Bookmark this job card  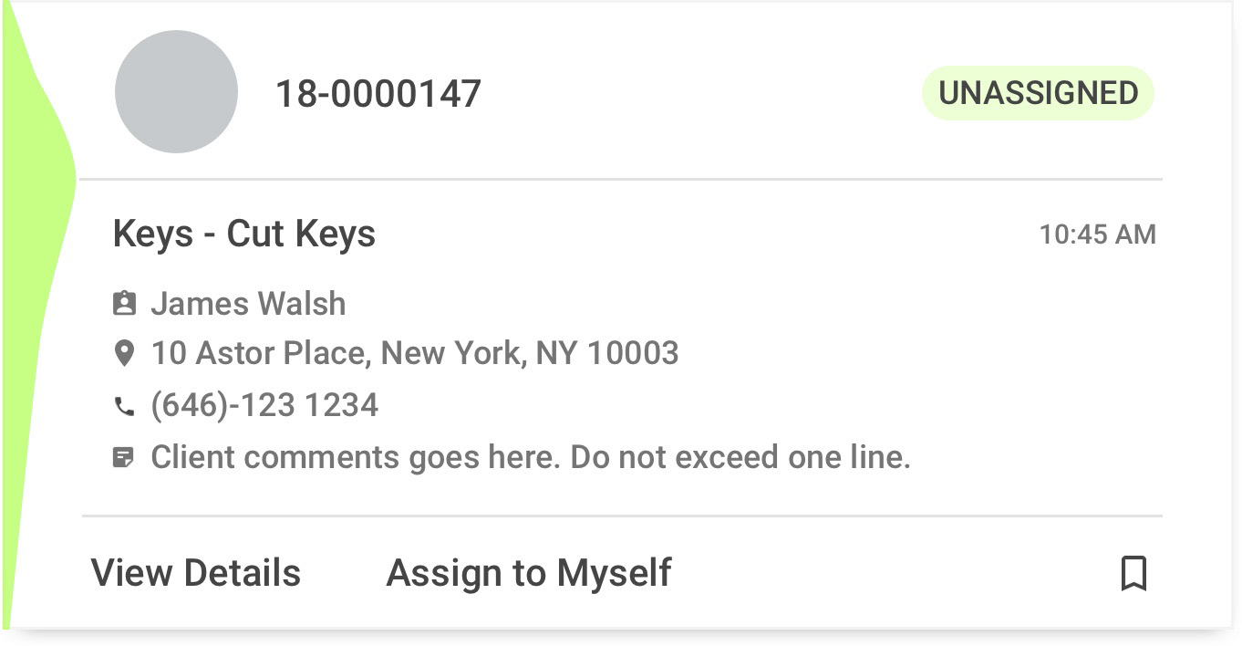(x=1133, y=574)
